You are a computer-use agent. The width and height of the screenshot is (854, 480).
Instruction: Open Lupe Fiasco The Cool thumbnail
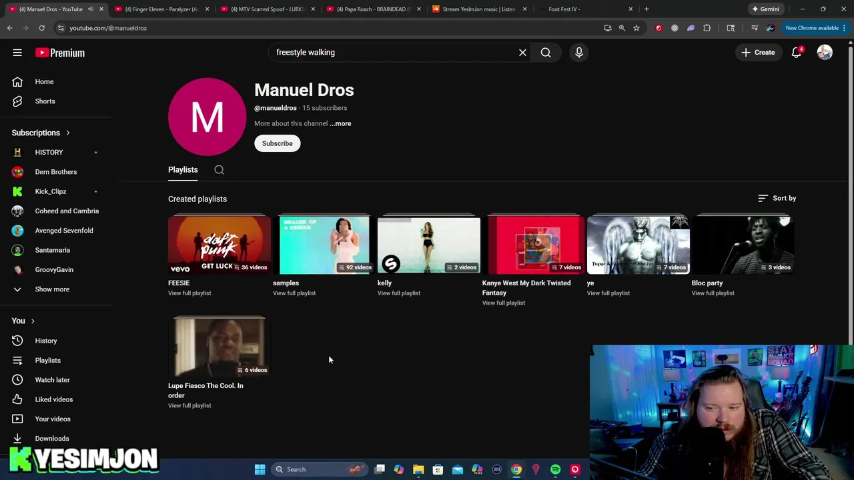click(x=220, y=347)
